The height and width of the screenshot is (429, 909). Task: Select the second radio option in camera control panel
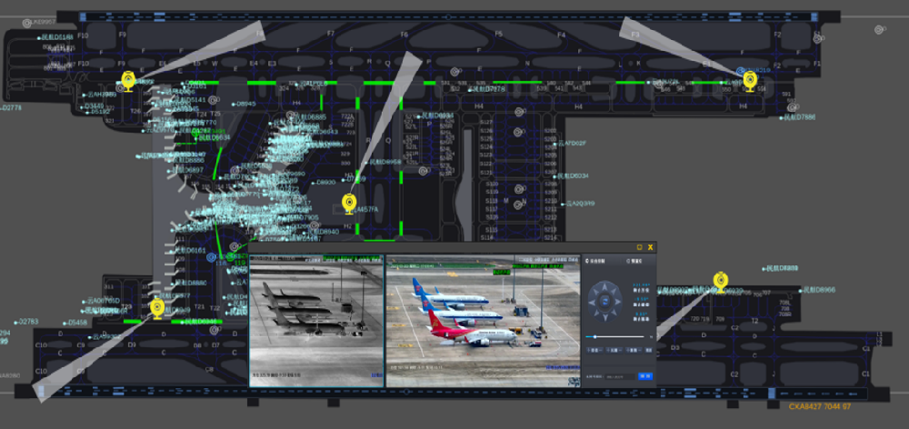[628, 261]
